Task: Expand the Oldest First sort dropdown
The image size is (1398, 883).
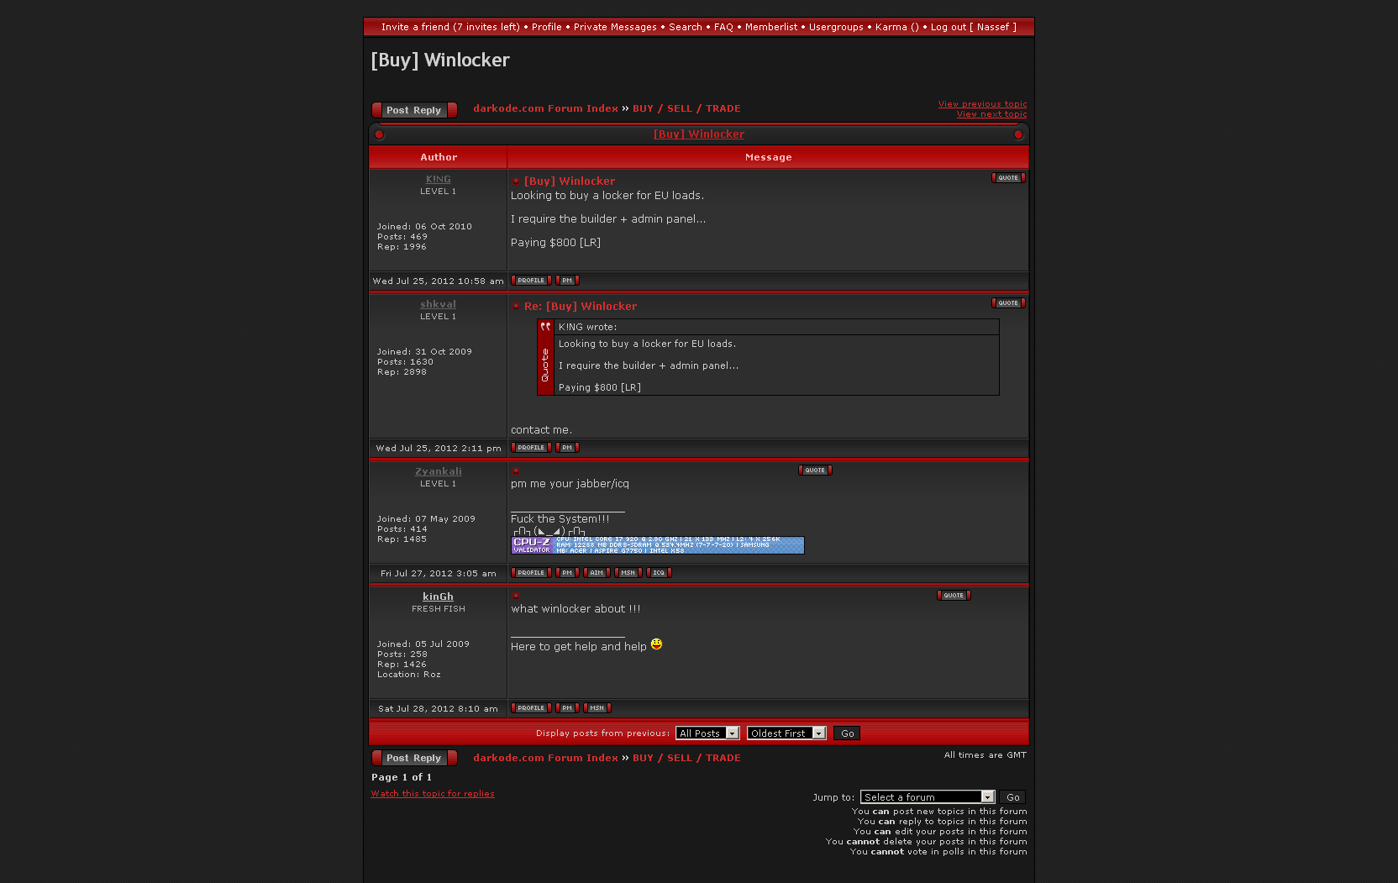Action: click(786, 733)
